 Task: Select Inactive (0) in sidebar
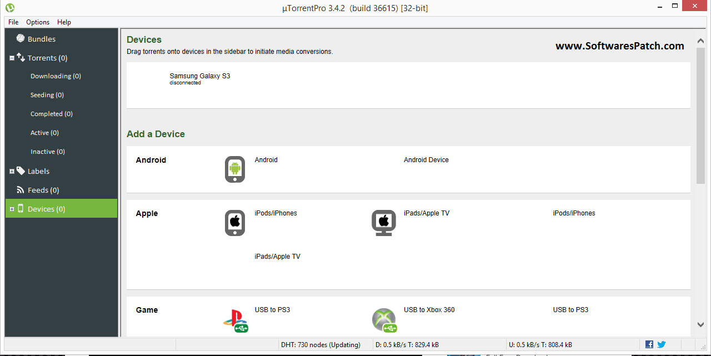pos(47,152)
